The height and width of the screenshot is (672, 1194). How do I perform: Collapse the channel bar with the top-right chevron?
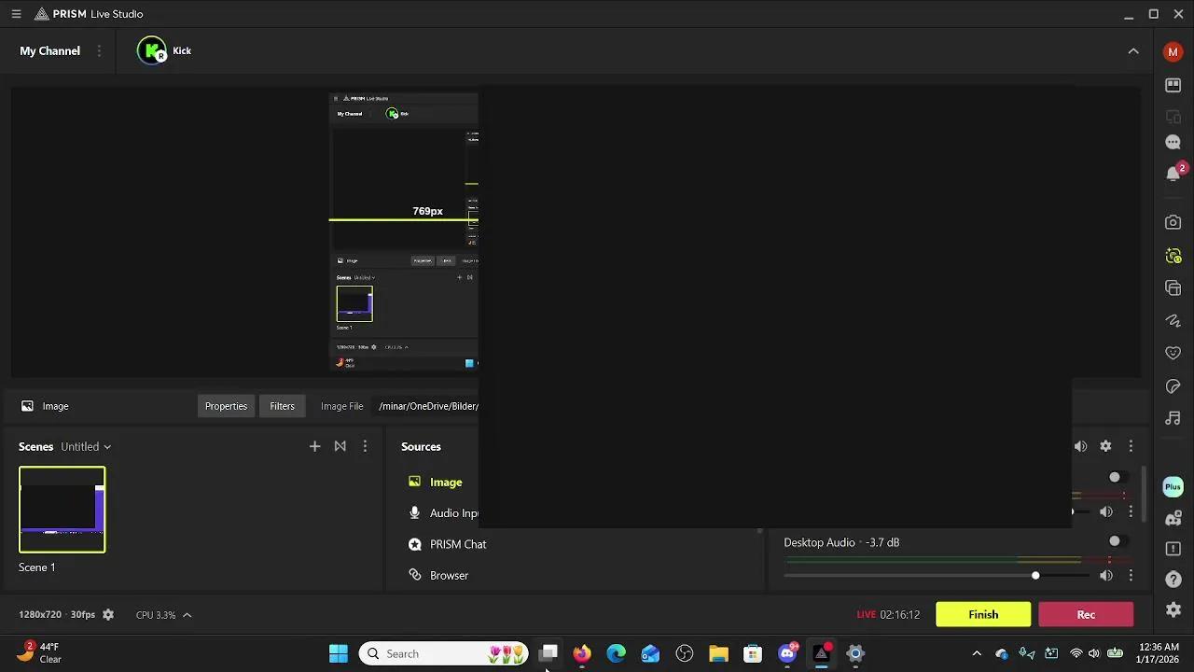click(x=1133, y=51)
